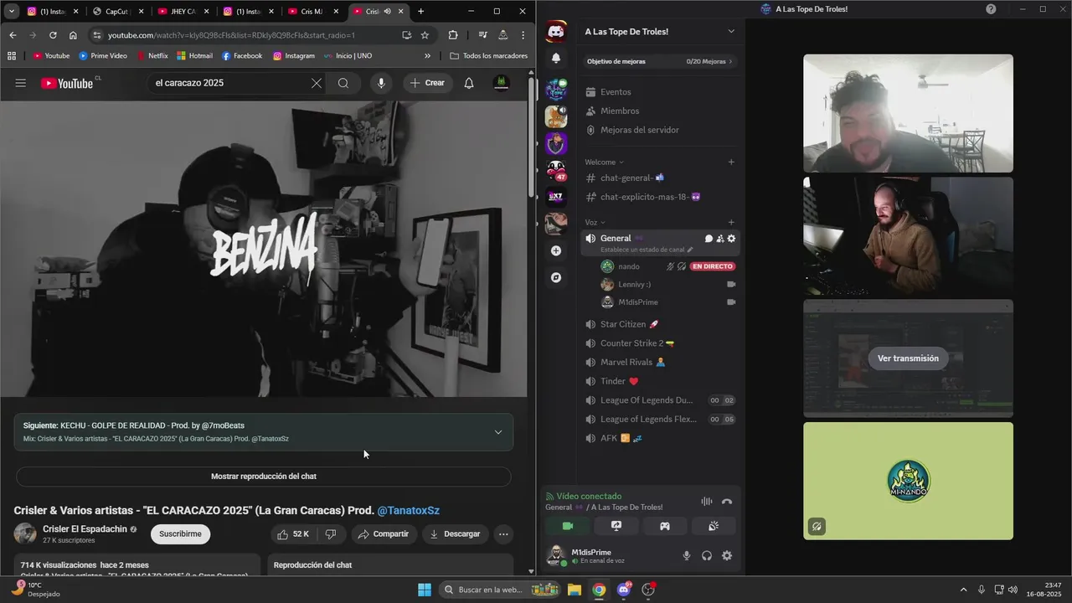Share your screen in Discord
This screenshot has height=603, width=1072.
pos(616,526)
